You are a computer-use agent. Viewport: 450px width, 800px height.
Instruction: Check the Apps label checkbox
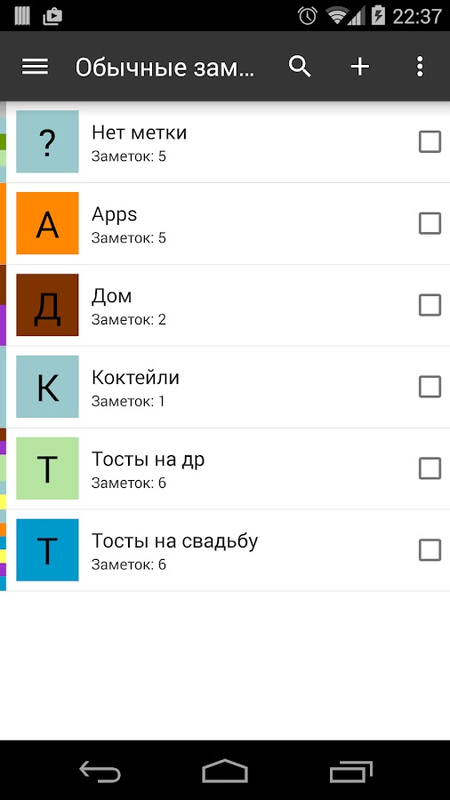(x=430, y=223)
